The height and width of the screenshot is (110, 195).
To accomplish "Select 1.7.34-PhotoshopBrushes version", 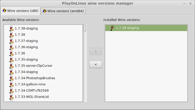I will pyautogui.click(x=43, y=78).
